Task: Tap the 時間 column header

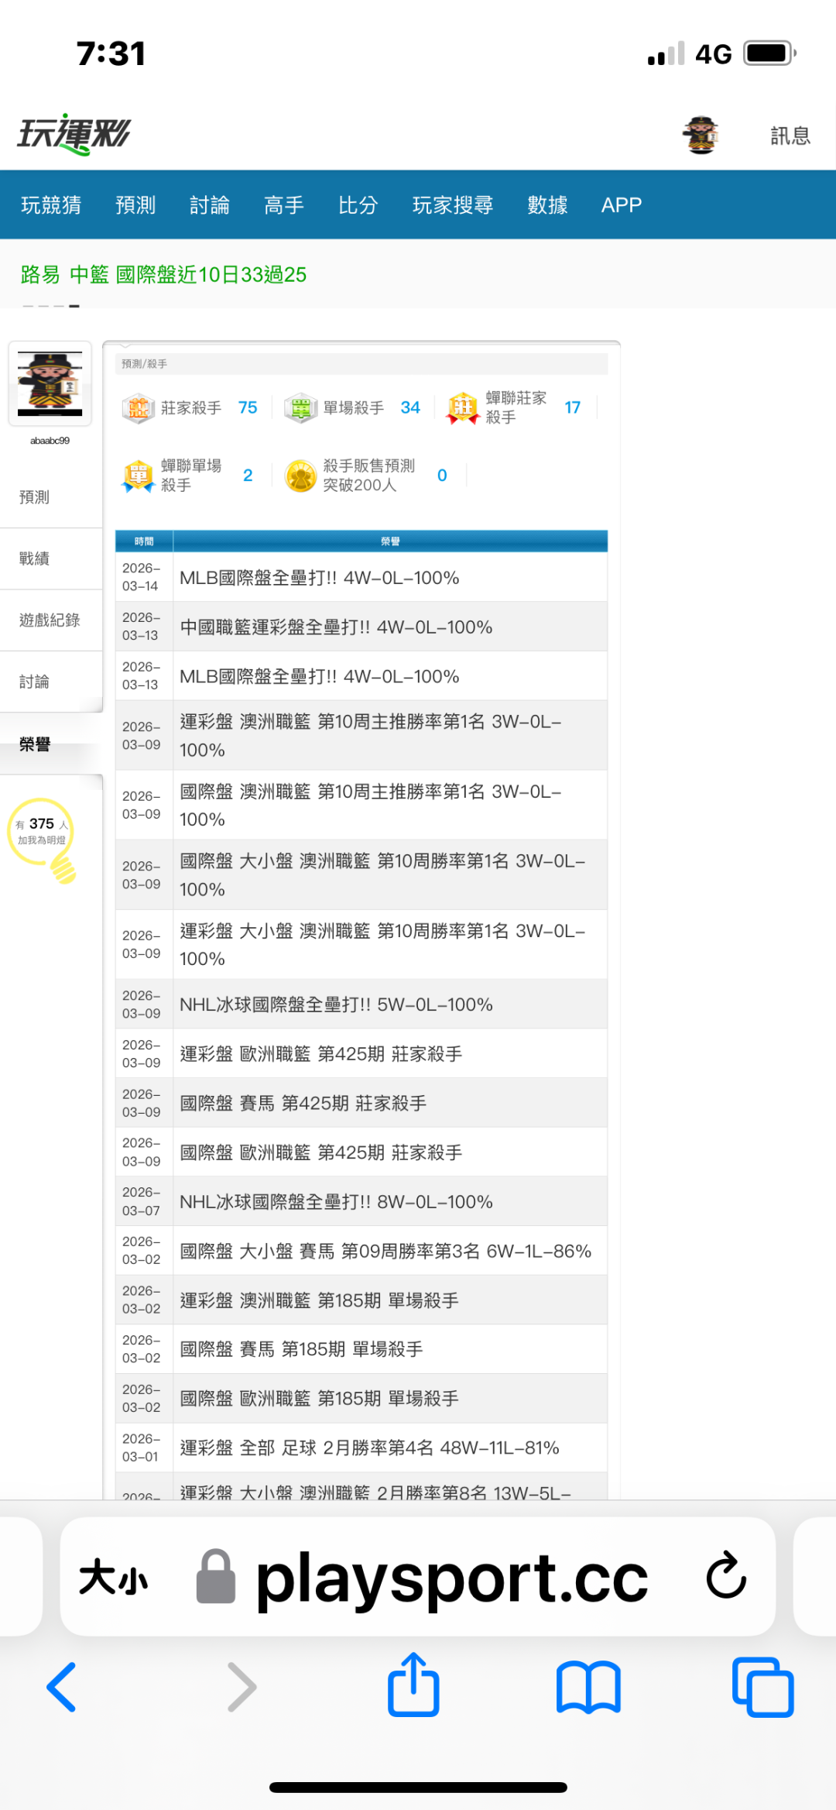Action: [144, 541]
